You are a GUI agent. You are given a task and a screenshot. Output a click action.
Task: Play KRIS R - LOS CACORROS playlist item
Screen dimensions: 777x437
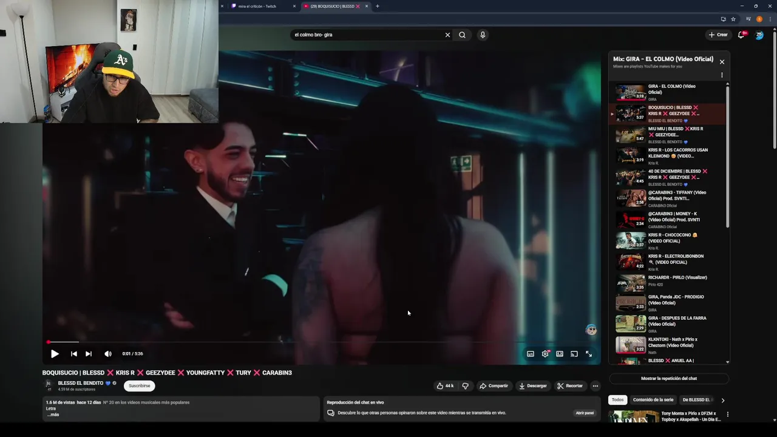[668, 156]
